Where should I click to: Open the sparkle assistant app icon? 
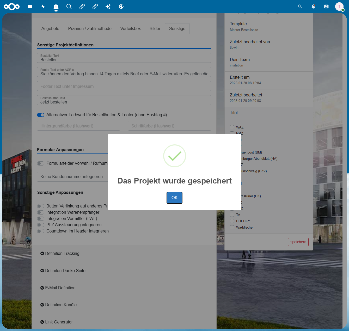click(x=108, y=7)
